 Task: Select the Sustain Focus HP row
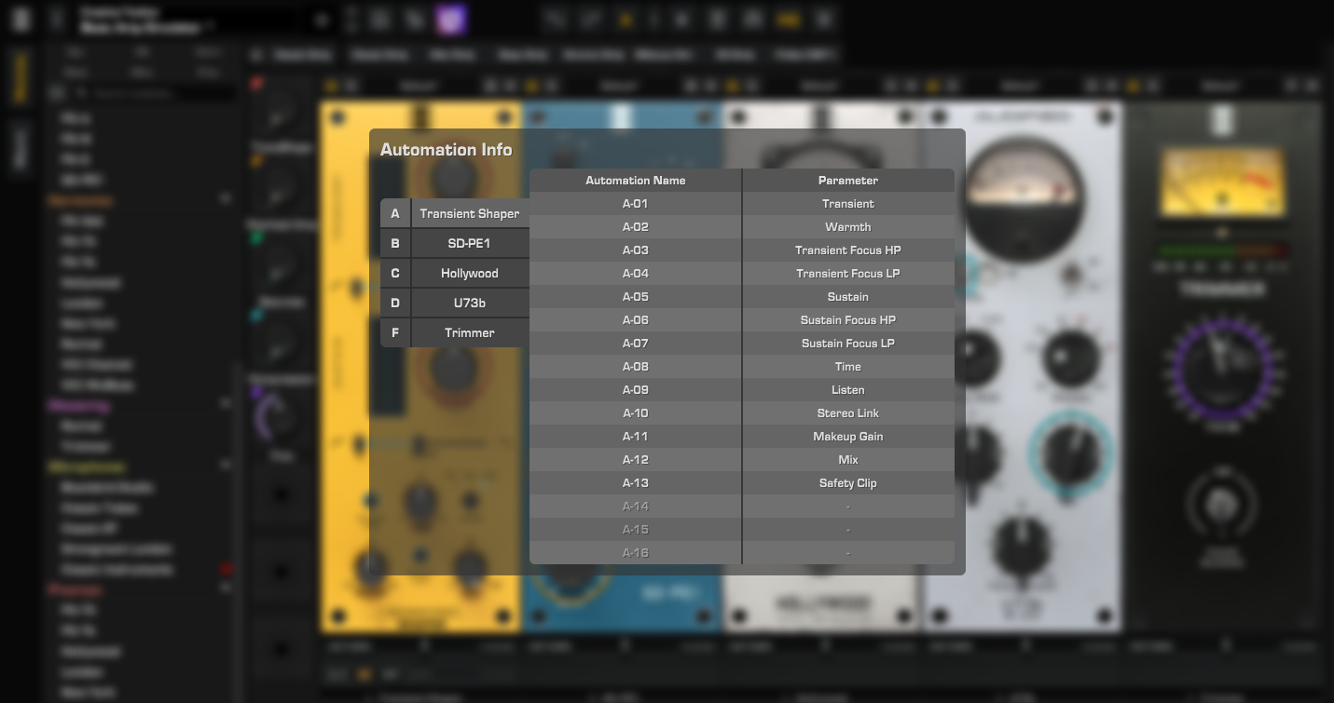pyautogui.click(x=741, y=319)
